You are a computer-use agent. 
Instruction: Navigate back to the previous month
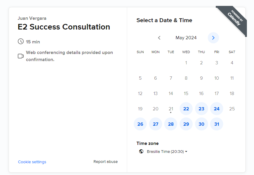coord(159,38)
